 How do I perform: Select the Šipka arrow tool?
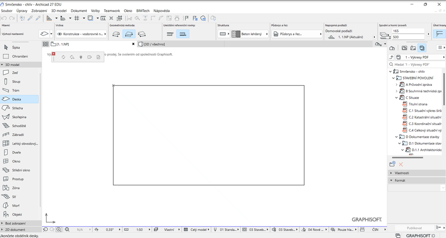point(15,47)
